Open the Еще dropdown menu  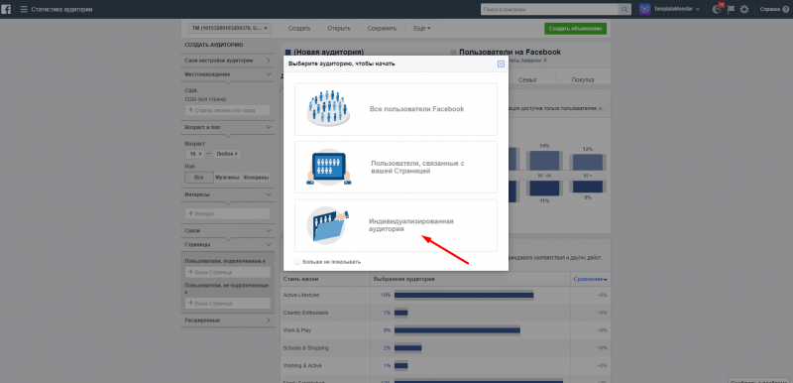[x=422, y=29]
